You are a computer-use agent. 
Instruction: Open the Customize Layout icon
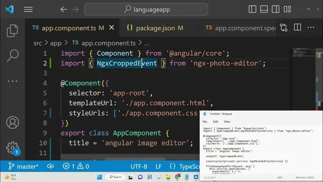[x=287, y=9]
